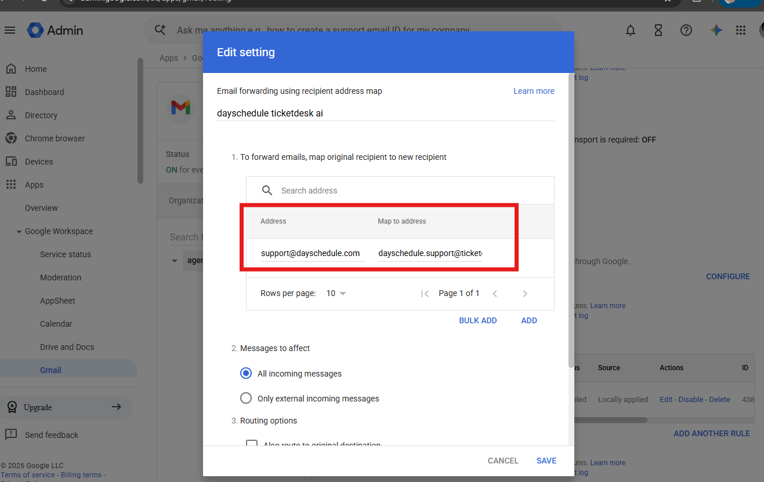The image size is (764, 482).
Task: Click the Directory person icon
Action: [x=10, y=115]
